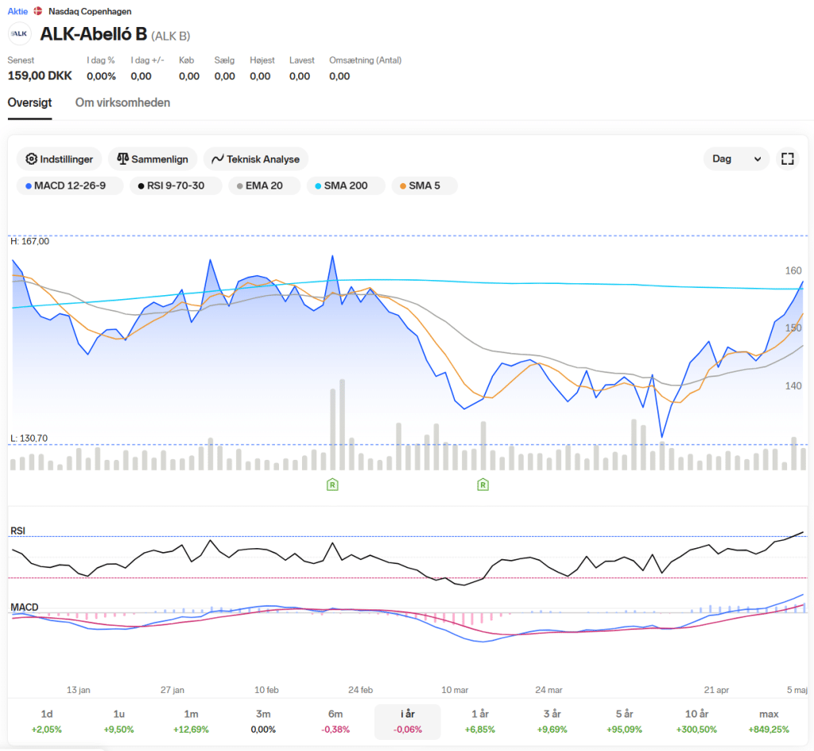Click the ALK company logo
This screenshot has width=814, height=751.
(x=20, y=34)
